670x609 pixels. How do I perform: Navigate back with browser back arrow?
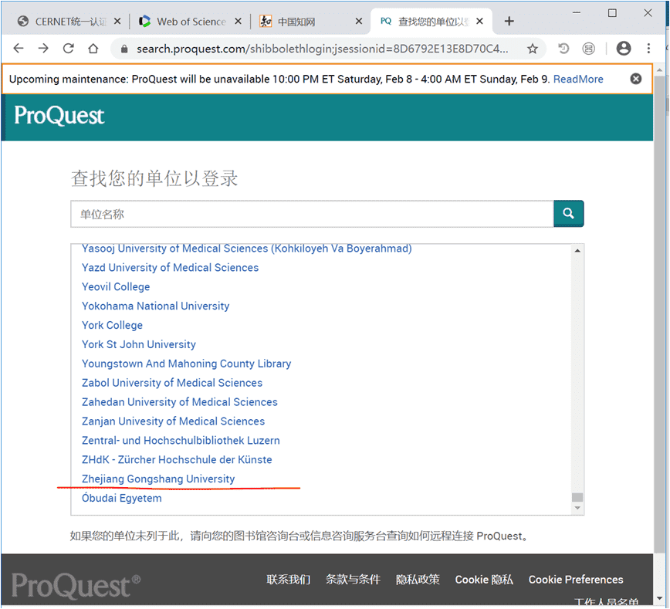19,49
